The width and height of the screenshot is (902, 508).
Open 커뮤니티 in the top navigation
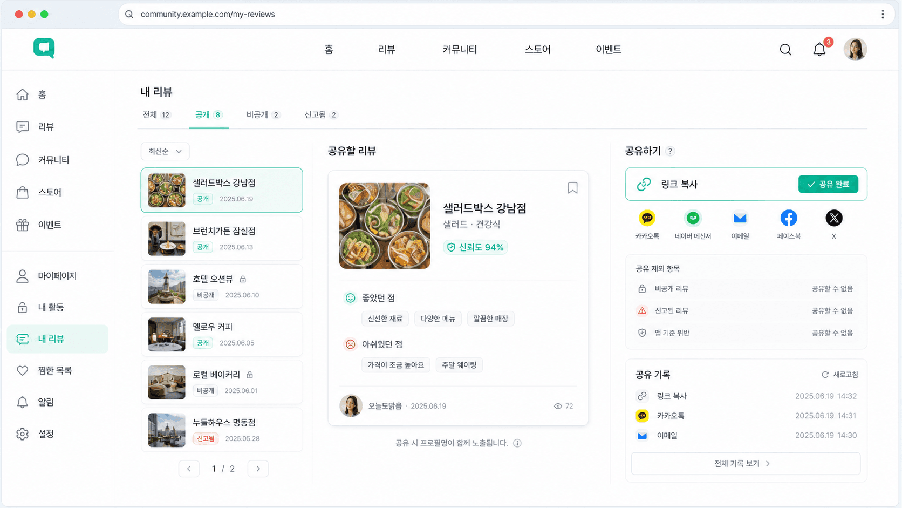pyautogui.click(x=460, y=50)
